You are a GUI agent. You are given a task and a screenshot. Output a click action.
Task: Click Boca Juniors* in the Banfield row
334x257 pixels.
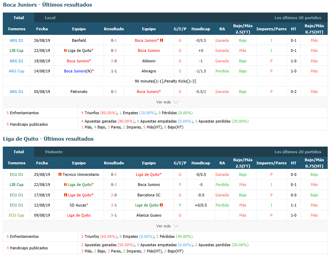(147, 40)
